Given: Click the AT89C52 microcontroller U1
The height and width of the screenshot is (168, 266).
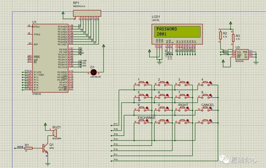Looking at the screenshot, I should click(50, 58).
